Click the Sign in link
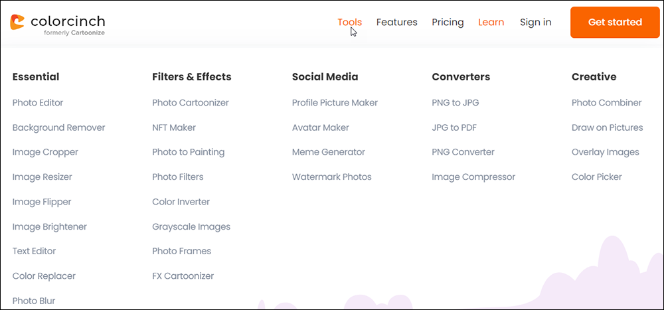 pos(535,22)
